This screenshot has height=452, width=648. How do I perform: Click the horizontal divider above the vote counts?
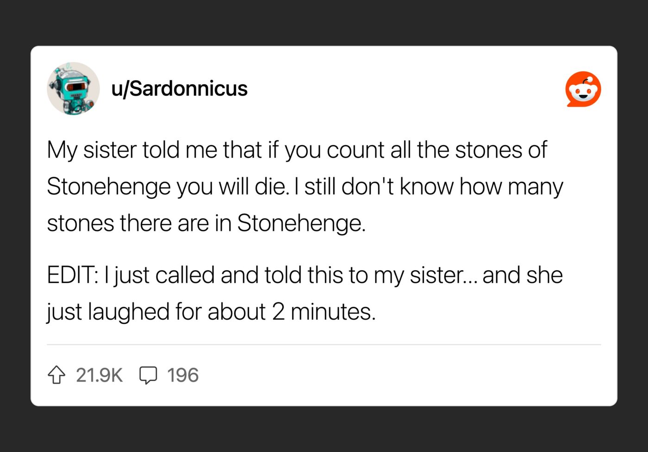(324, 345)
